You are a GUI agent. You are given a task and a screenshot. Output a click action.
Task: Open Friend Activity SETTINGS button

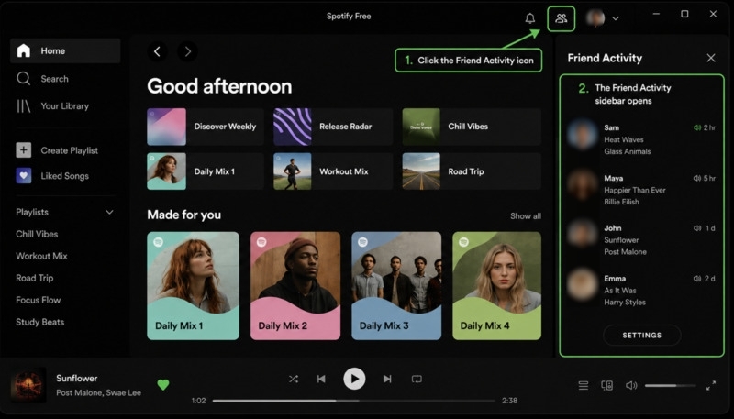(641, 336)
